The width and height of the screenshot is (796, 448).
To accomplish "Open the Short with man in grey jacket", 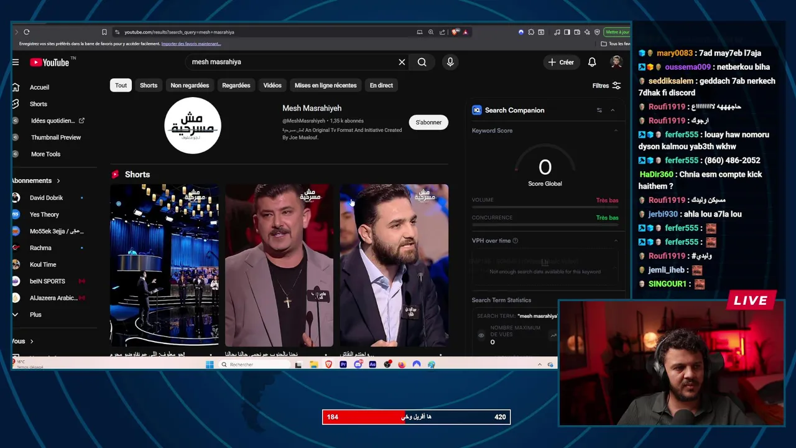I will (x=279, y=265).
